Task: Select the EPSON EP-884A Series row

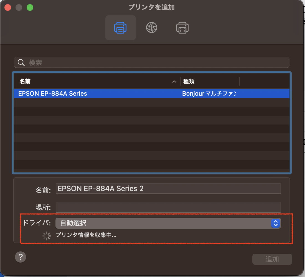Action: (x=151, y=93)
